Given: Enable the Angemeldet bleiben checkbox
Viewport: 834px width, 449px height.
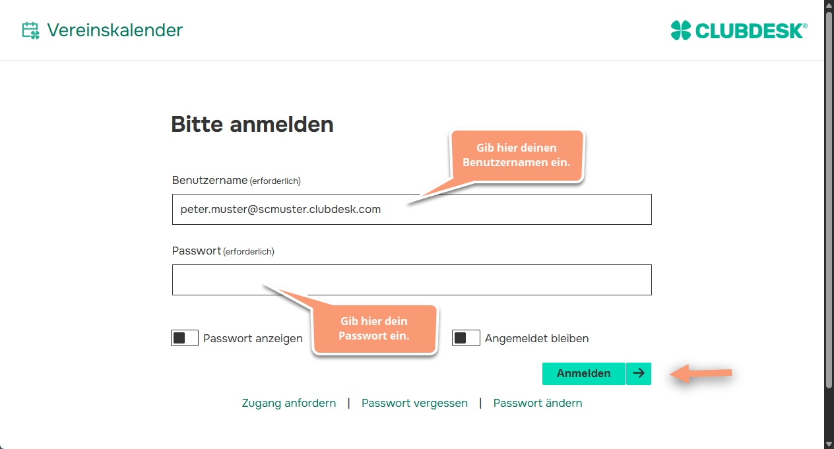Looking at the screenshot, I should pyautogui.click(x=466, y=338).
